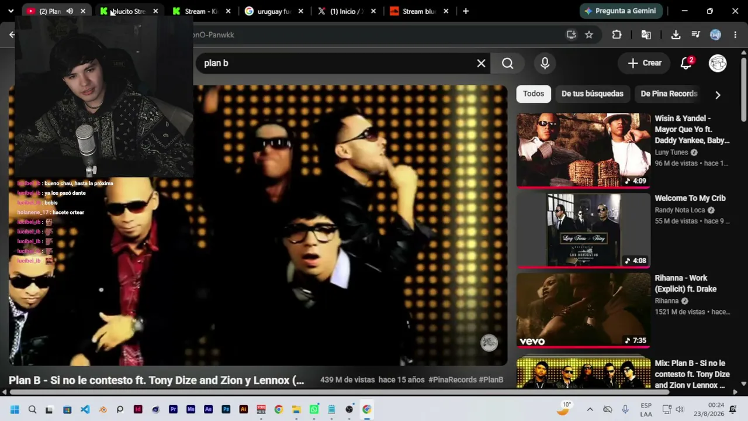Screen dimensions: 748x421
Task: Open Chrome extensions puzzle icon
Action: pyautogui.click(x=617, y=34)
